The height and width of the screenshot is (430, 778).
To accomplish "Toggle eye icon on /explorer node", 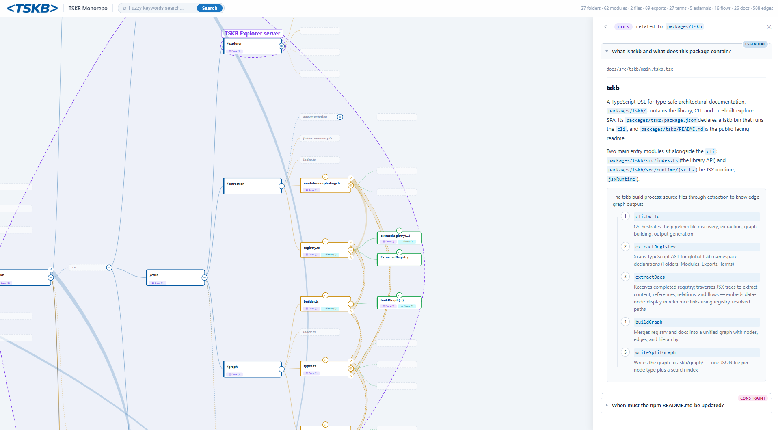I will click(281, 46).
